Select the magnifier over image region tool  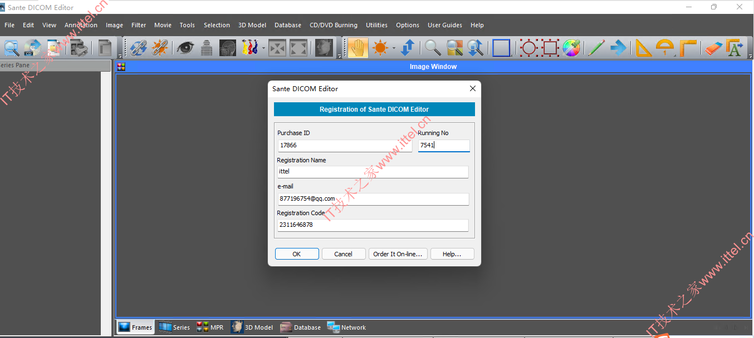[x=454, y=48]
